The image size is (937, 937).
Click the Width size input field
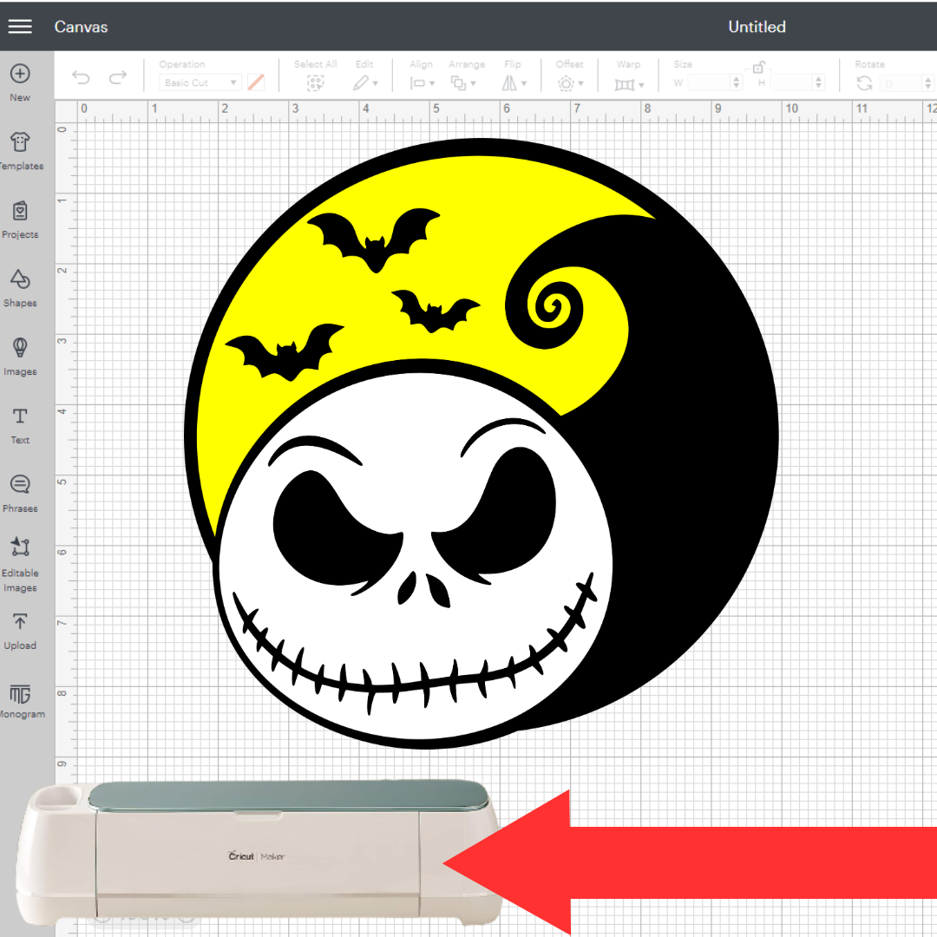point(709,82)
